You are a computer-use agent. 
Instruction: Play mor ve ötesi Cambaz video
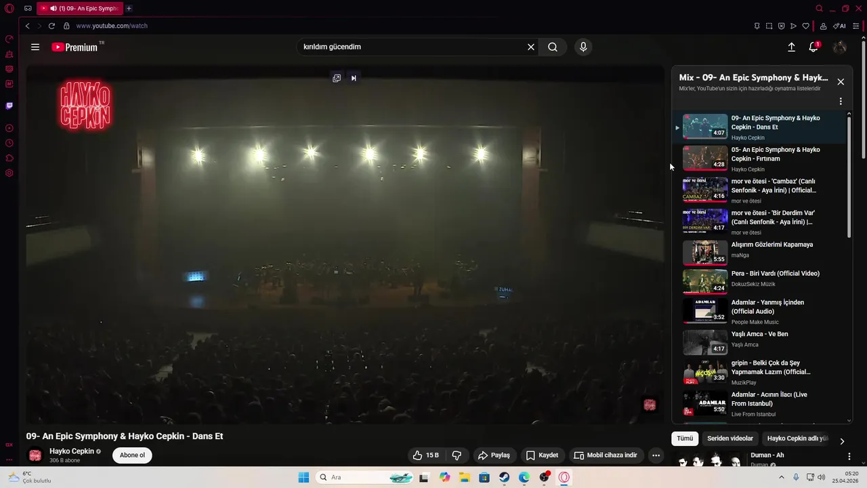pos(759,190)
